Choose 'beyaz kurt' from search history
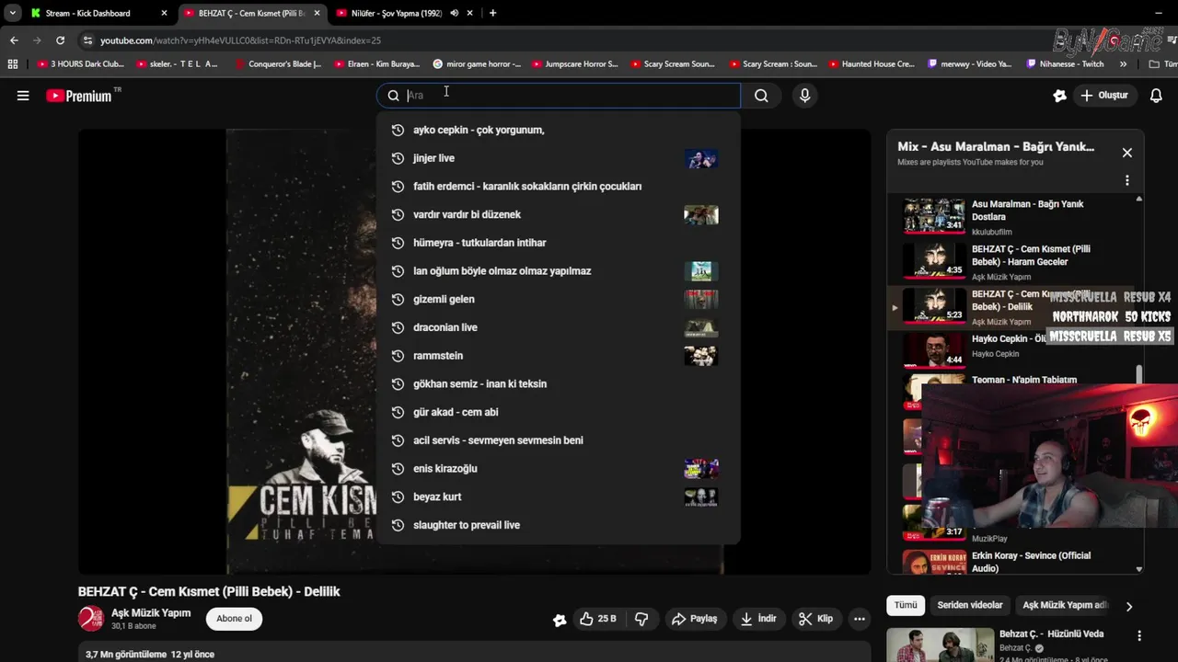 (558, 496)
